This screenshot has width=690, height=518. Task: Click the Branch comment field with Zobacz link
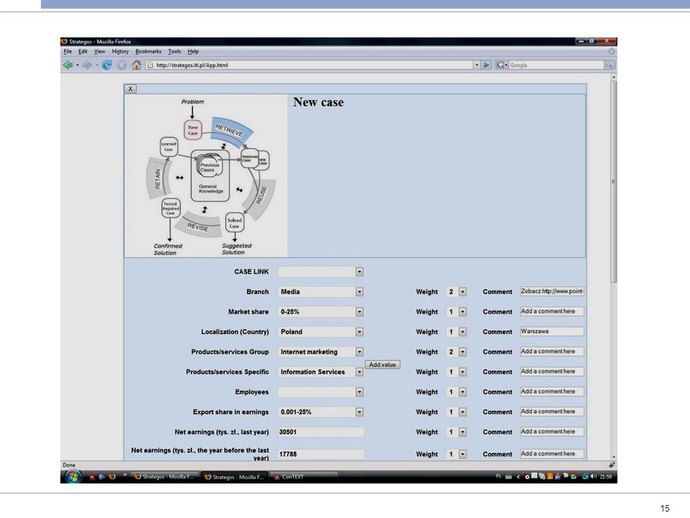(552, 291)
